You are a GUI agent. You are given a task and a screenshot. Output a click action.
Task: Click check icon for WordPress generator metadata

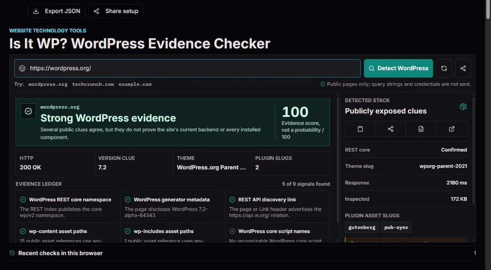pos(128,200)
